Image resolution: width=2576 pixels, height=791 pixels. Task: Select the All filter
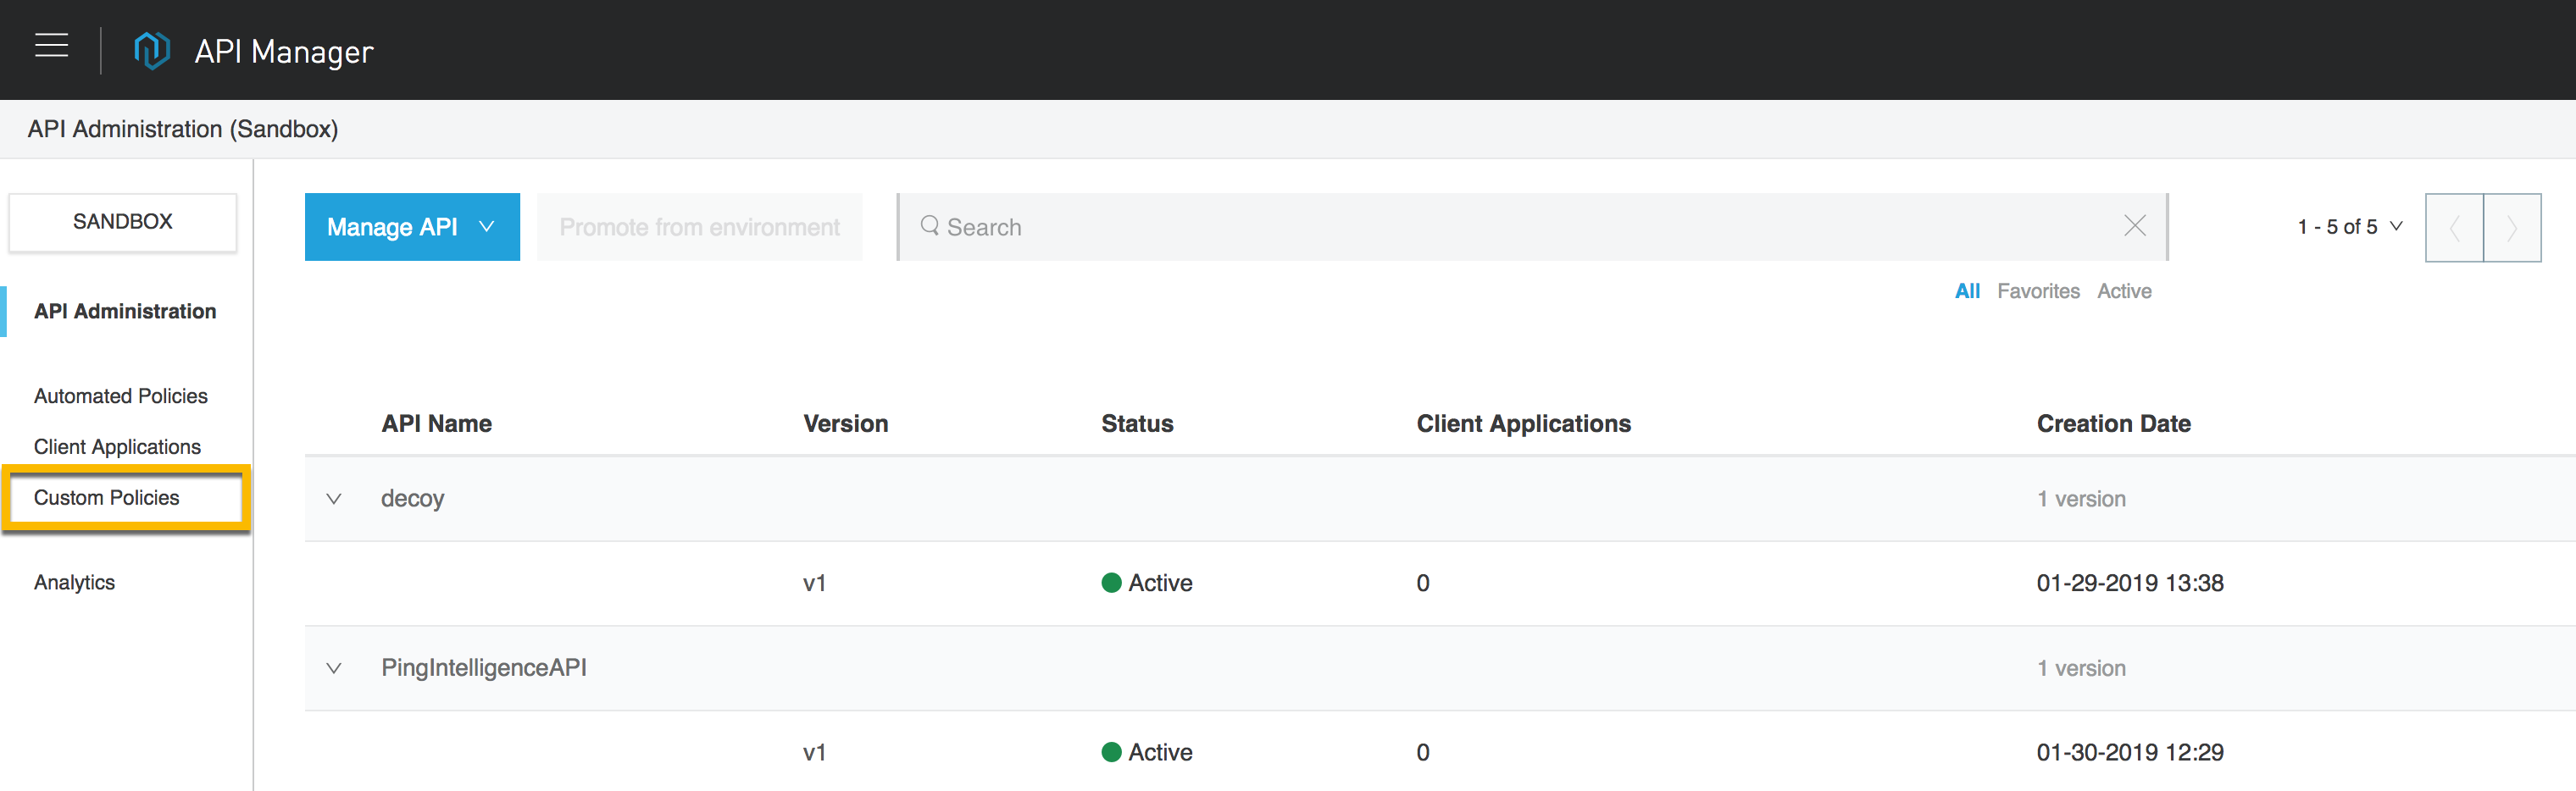point(1967,291)
